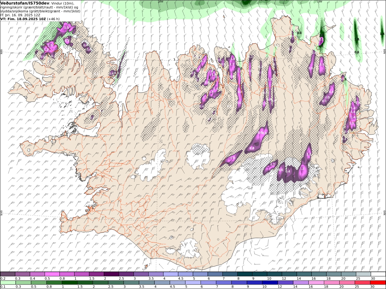The width and height of the screenshot is (386, 289).
Task: Click the lower legend swatch between 4.5 and 5
Action: pos(178,283)
